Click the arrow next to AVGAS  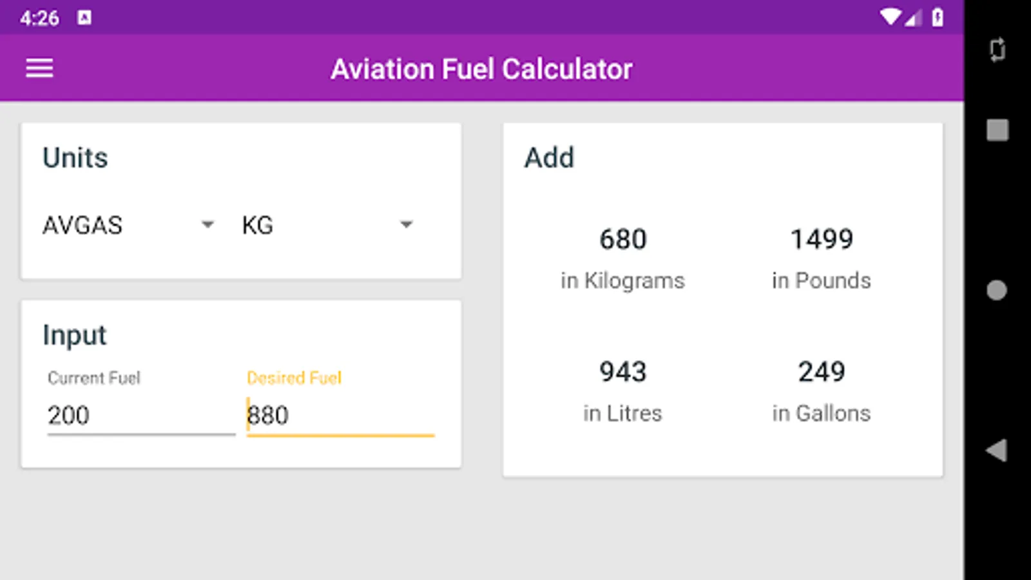pyautogui.click(x=207, y=225)
